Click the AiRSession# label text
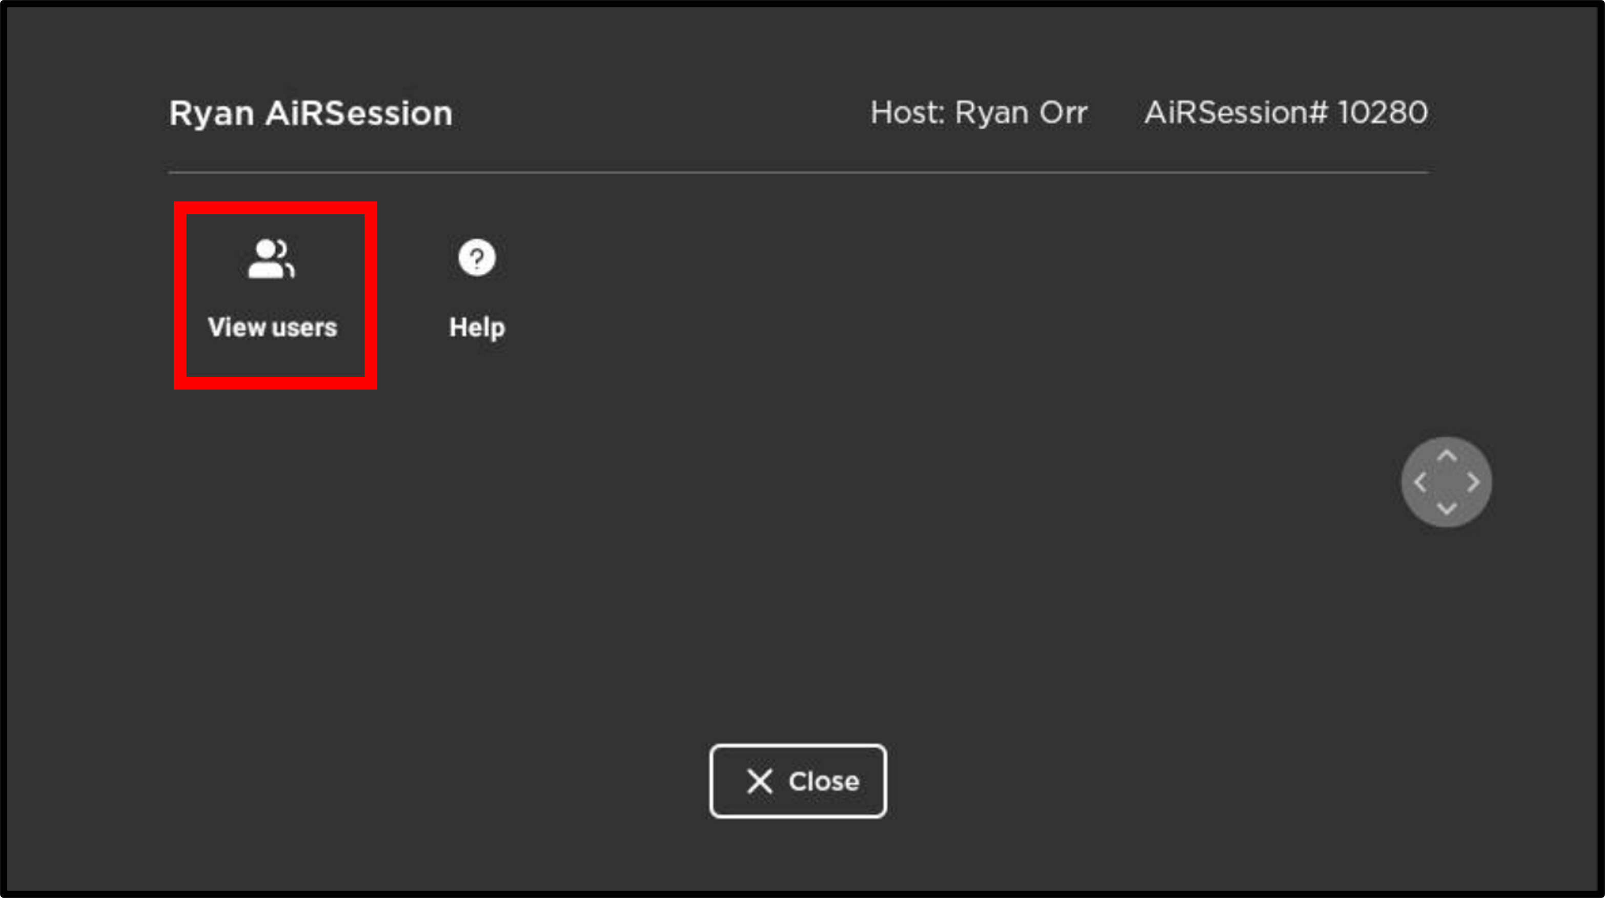The width and height of the screenshot is (1605, 898). point(1236,113)
